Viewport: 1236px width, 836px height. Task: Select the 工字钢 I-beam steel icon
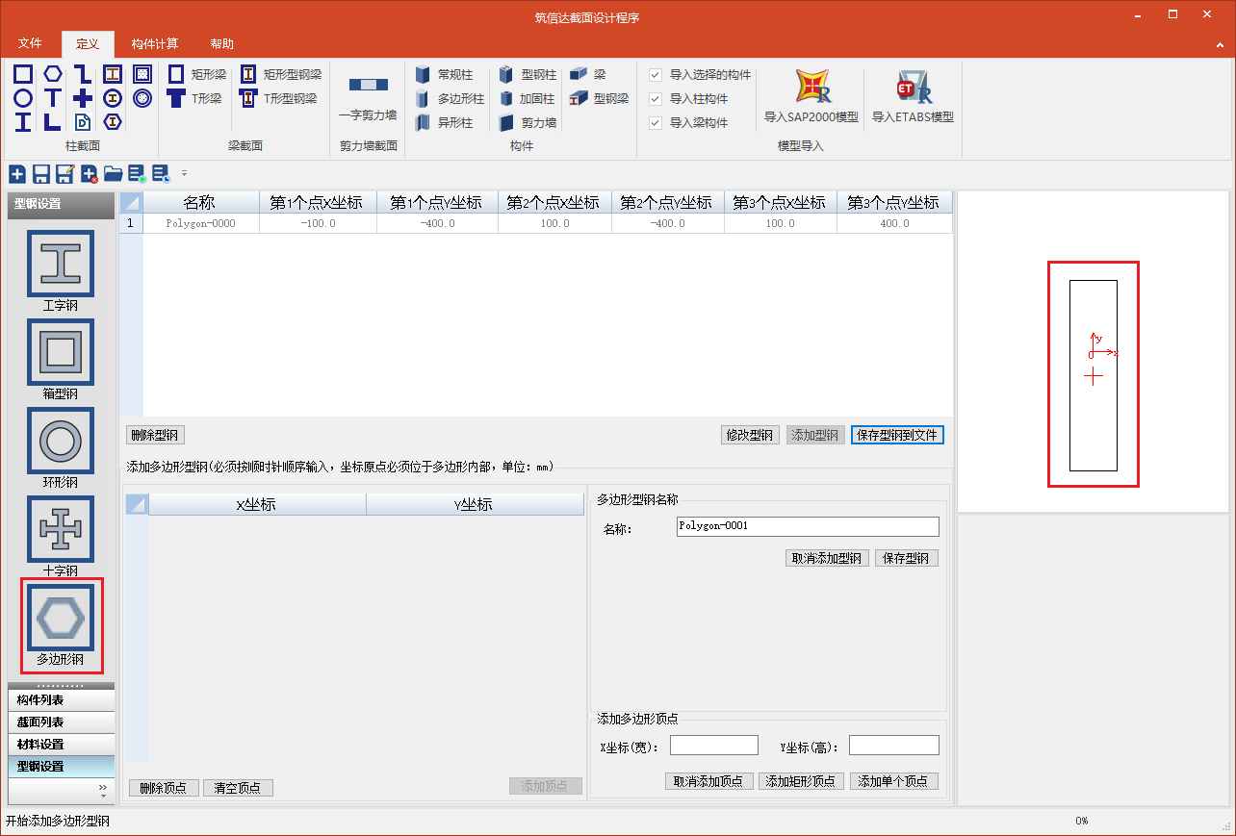[x=61, y=264]
